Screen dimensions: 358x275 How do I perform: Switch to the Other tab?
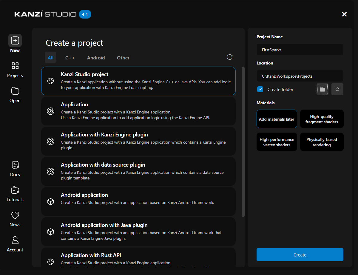[123, 58]
